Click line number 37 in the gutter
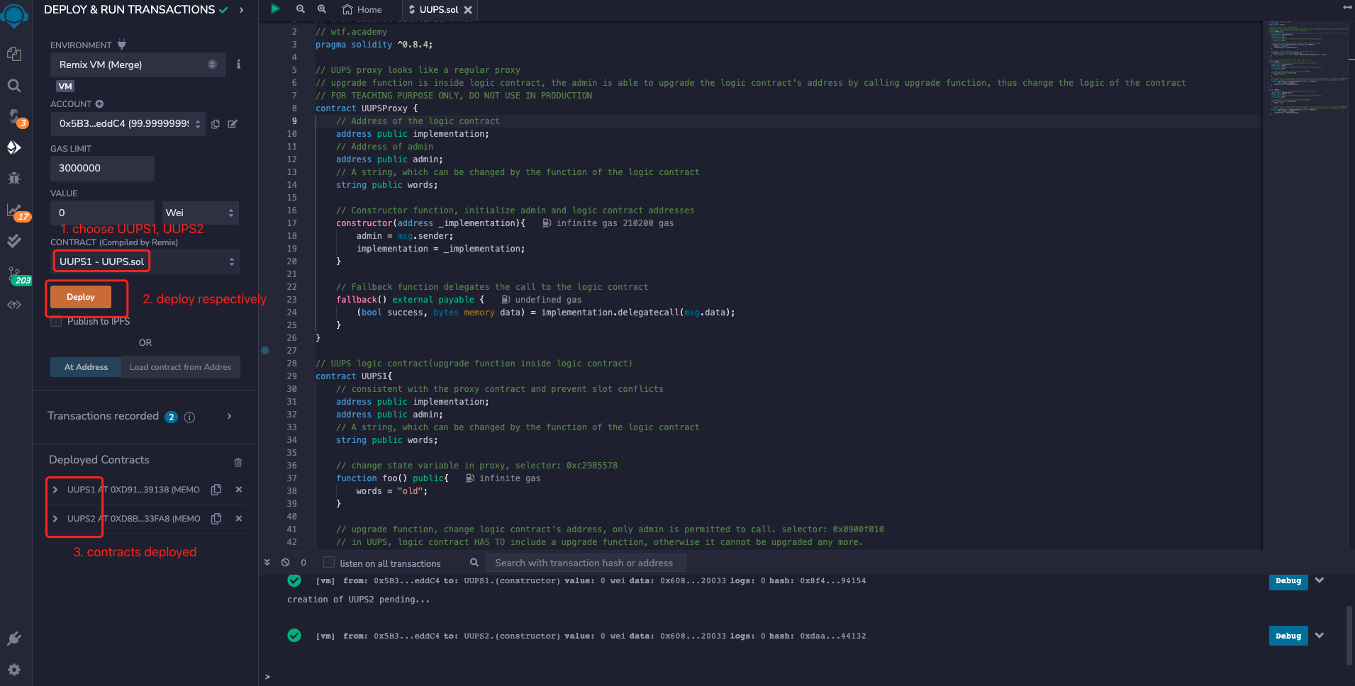Image resolution: width=1355 pixels, height=686 pixels. click(x=291, y=478)
